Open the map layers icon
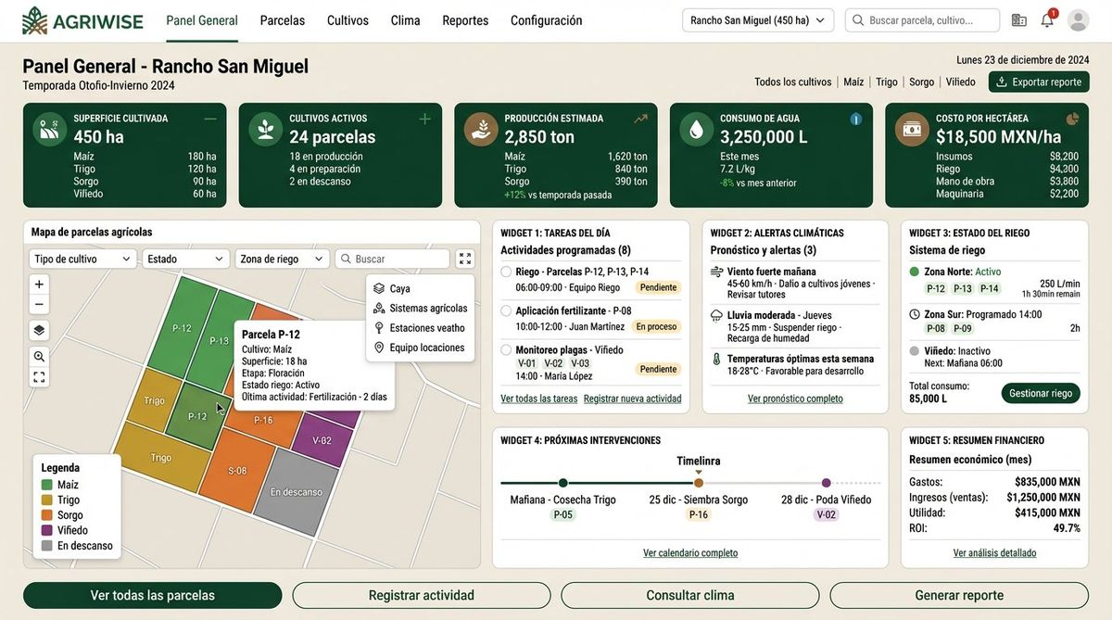The image size is (1112, 620). 39,330
